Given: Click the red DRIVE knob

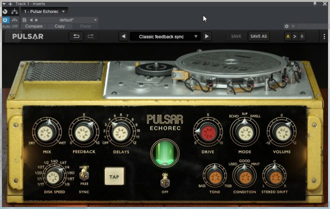Looking at the screenshot, I should click(x=207, y=132).
